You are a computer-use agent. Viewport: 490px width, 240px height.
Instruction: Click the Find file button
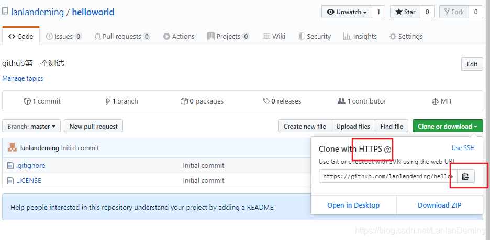coord(392,126)
